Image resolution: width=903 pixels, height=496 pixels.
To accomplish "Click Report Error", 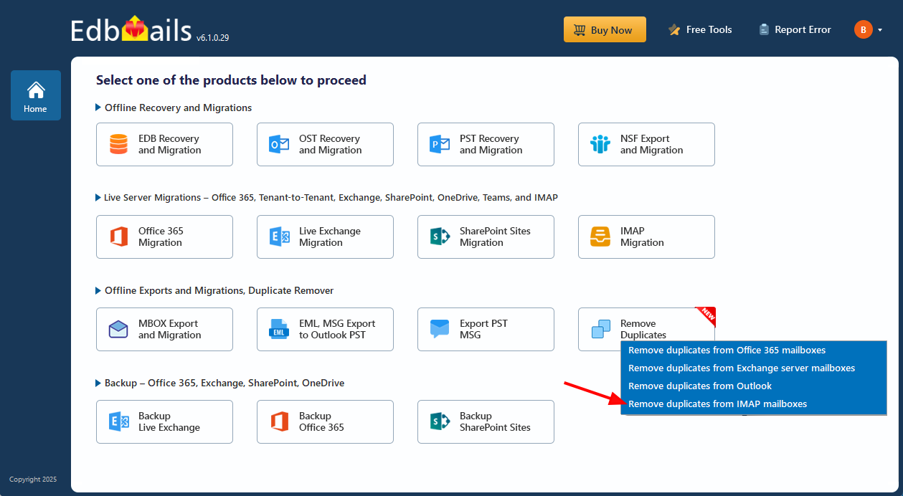I will pos(794,29).
